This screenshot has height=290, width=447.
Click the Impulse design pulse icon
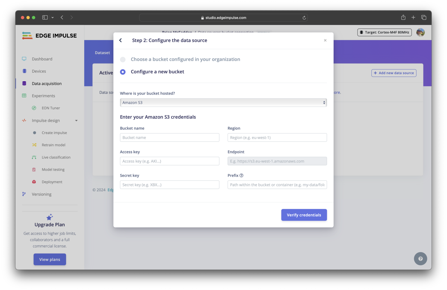point(24,120)
